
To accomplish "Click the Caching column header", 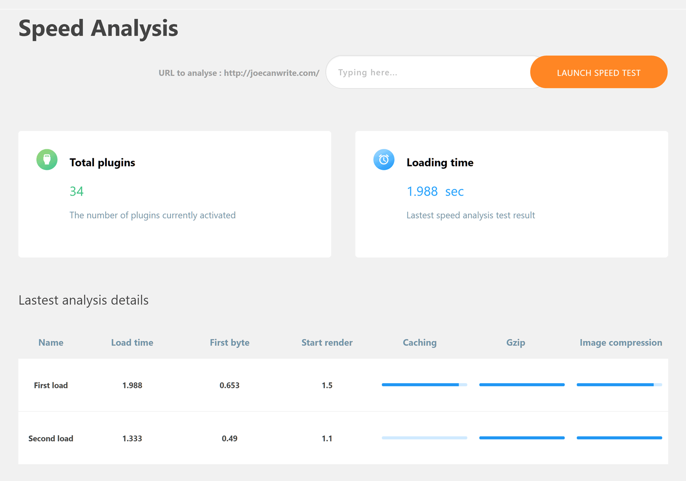I will point(419,342).
